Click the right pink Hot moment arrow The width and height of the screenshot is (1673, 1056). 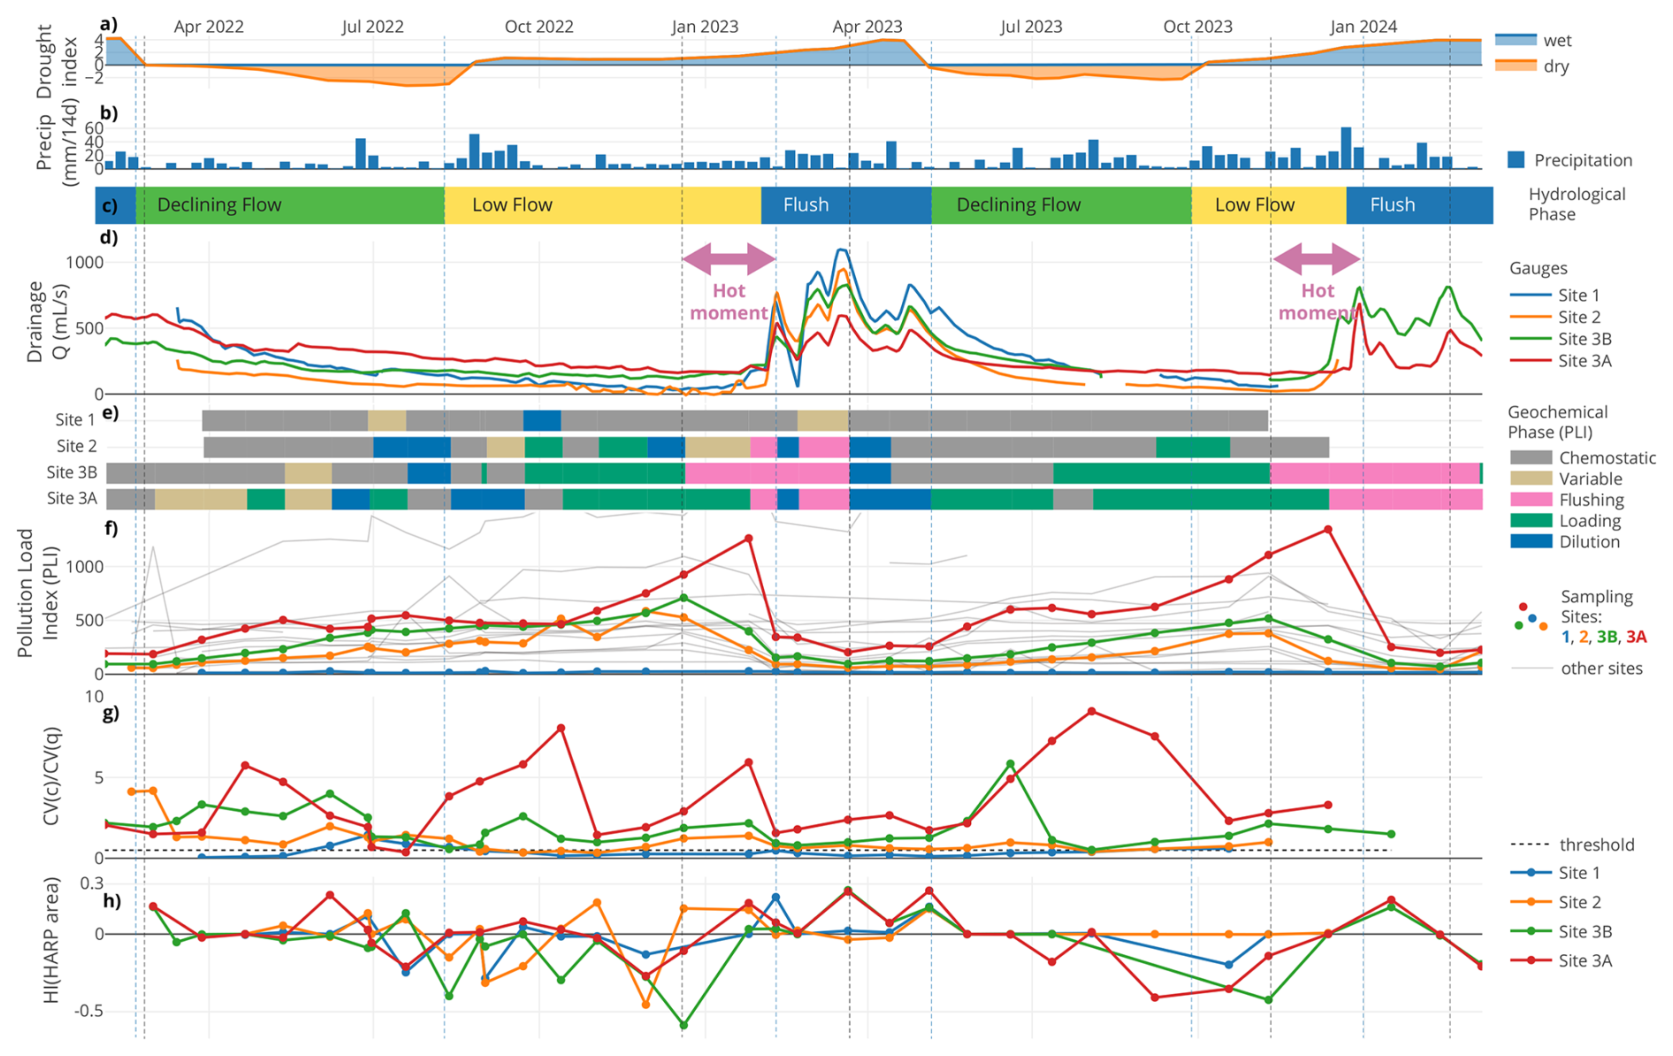coord(1316,259)
